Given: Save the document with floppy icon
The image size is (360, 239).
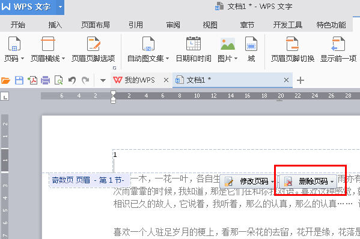Looking at the screenshot, I should [19, 80].
